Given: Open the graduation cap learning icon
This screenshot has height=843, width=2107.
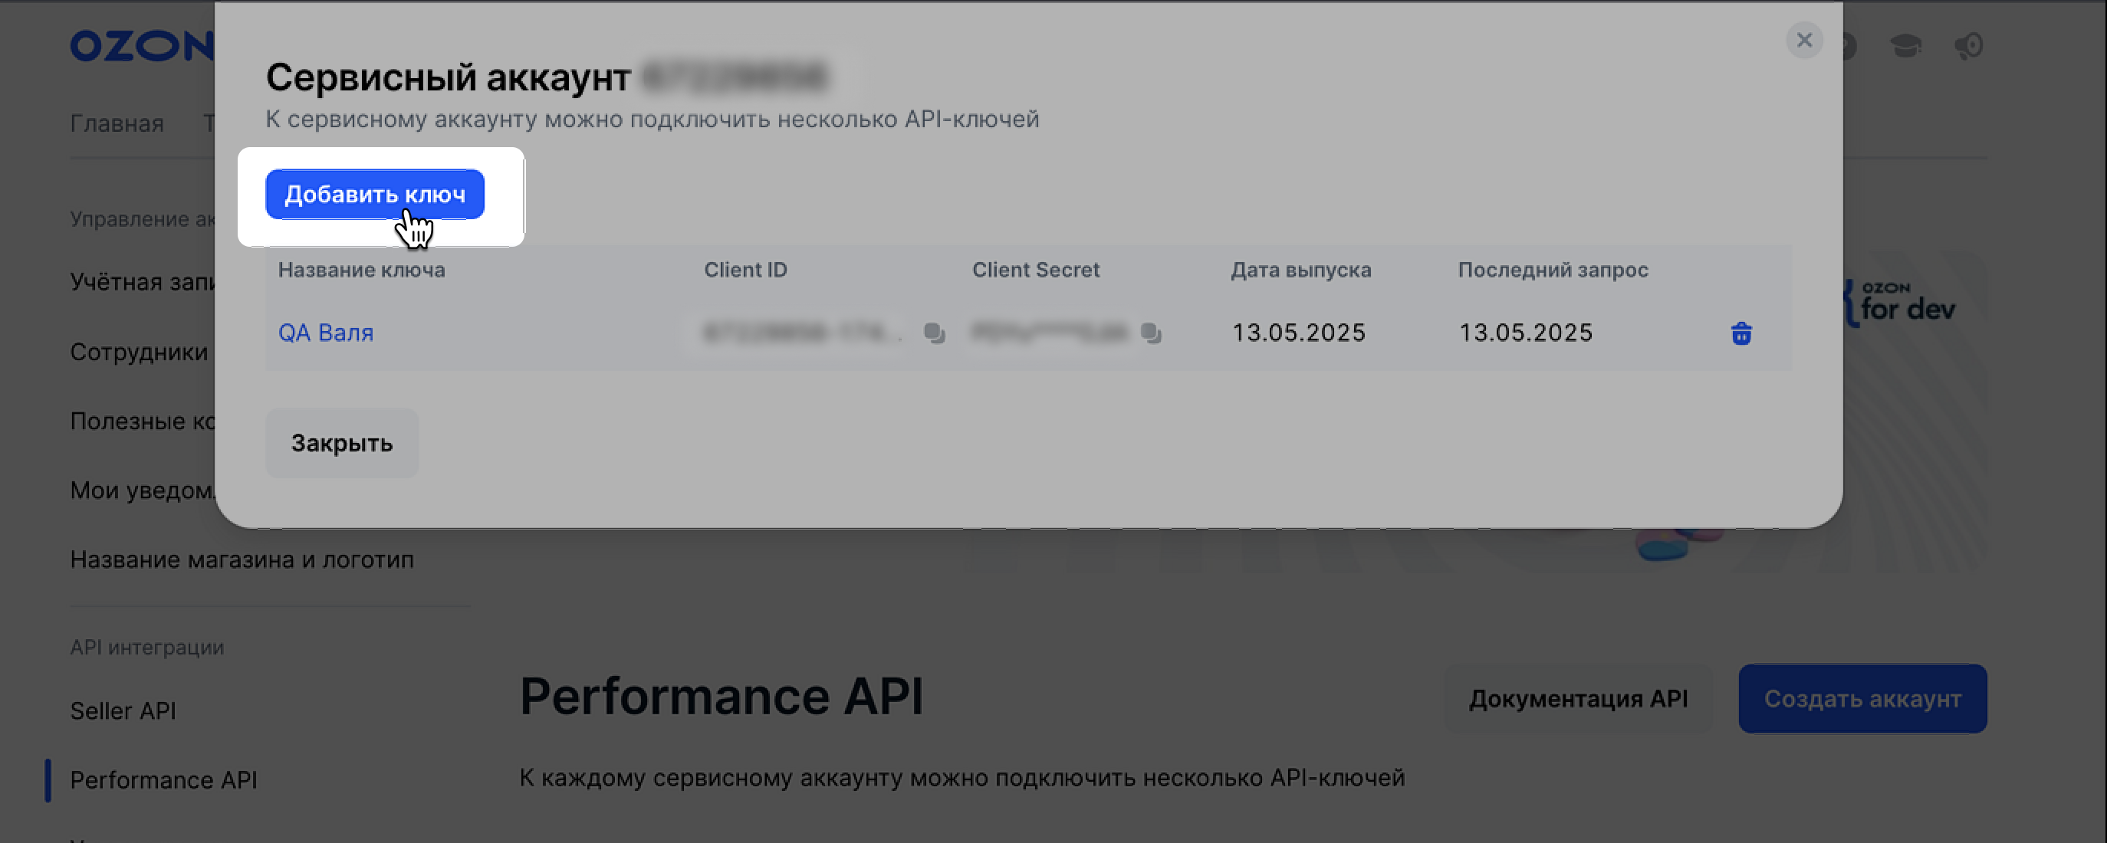Looking at the screenshot, I should tap(1906, 46).
